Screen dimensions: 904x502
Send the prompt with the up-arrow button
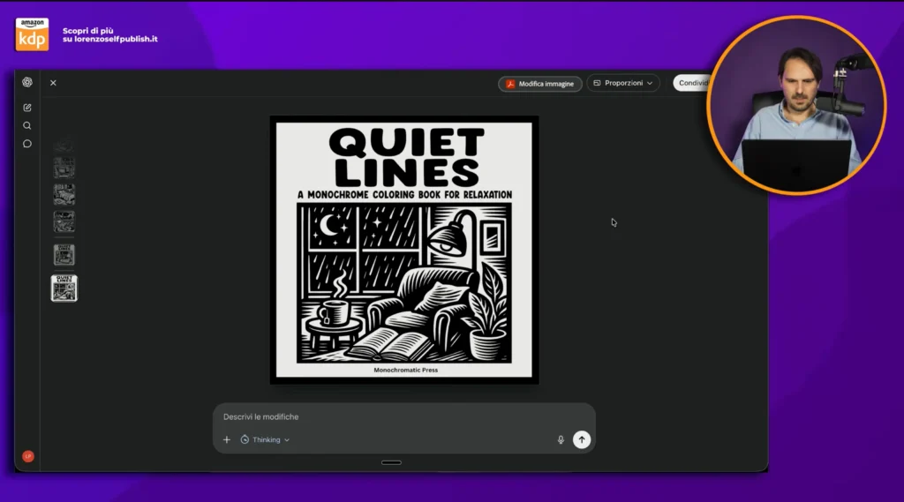582,439
